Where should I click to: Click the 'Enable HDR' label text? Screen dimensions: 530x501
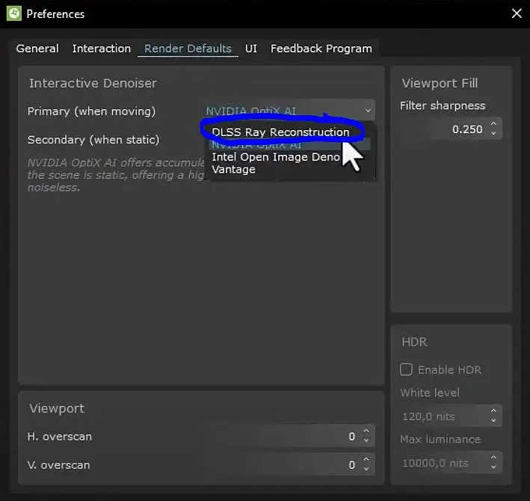(449, 370)
